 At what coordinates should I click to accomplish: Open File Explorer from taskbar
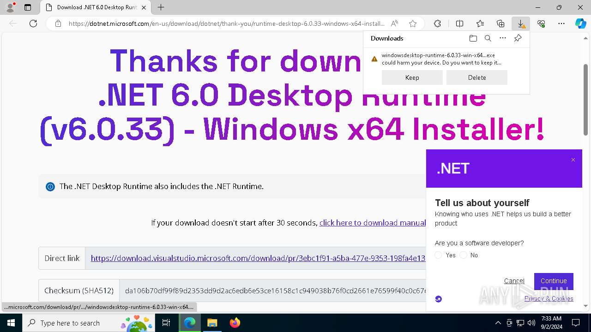coord(212,323)
